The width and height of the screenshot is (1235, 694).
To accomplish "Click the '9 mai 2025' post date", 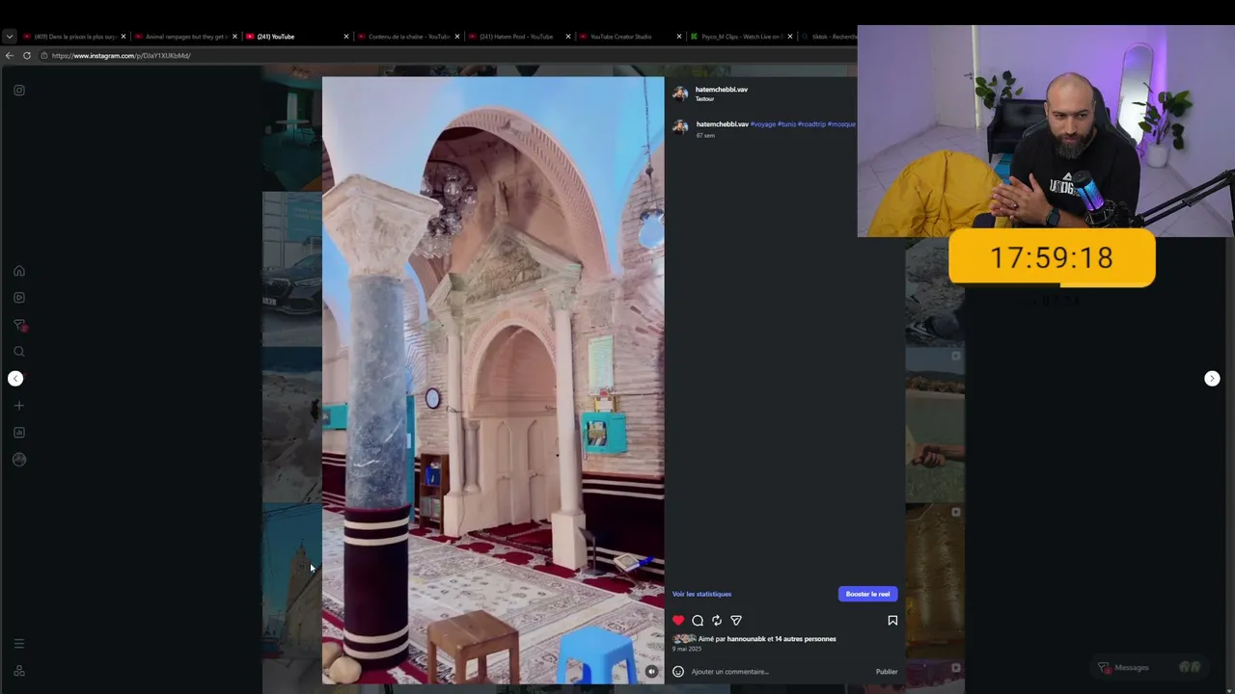I will 687,649.
